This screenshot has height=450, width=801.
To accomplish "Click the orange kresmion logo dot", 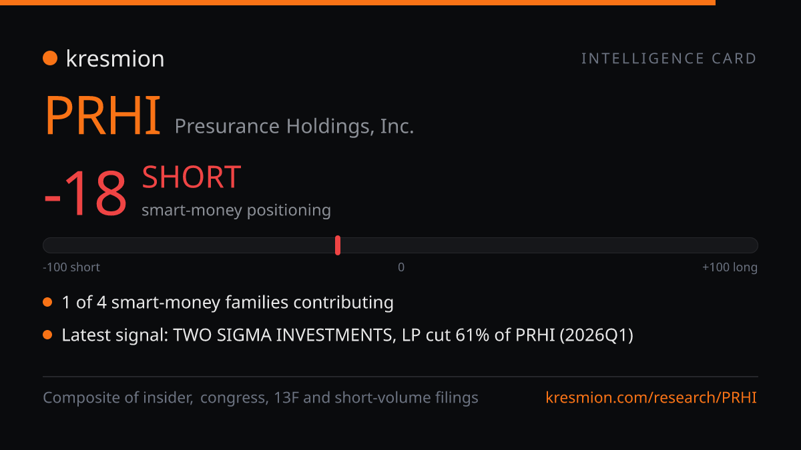I will pyautogui.click(x=50, y=59).
